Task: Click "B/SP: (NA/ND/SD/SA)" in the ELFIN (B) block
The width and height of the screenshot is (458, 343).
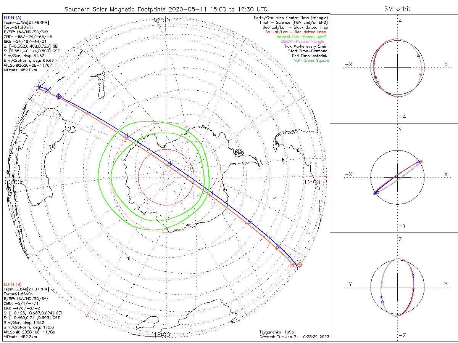Action: 26,299
